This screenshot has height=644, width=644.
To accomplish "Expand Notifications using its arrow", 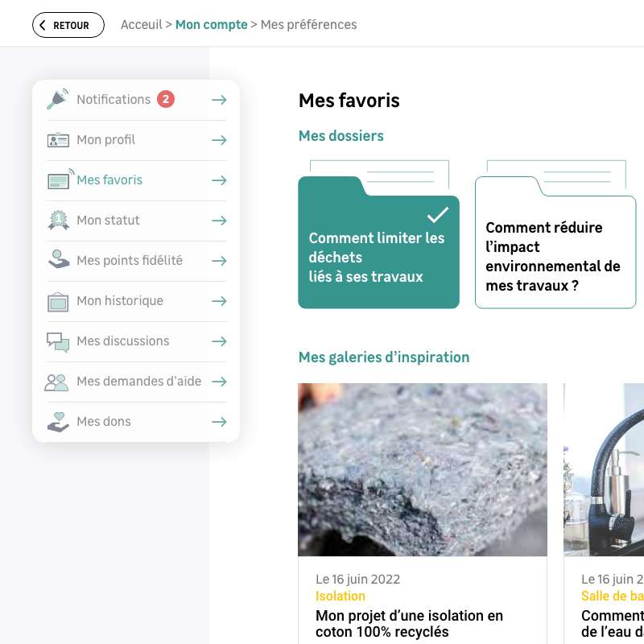I will pyautogui.click(x=219, y=100).
